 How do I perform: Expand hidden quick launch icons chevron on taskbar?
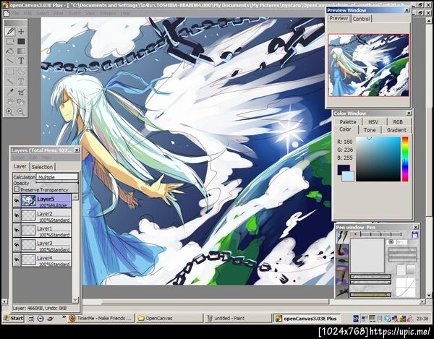pos(64,317)
